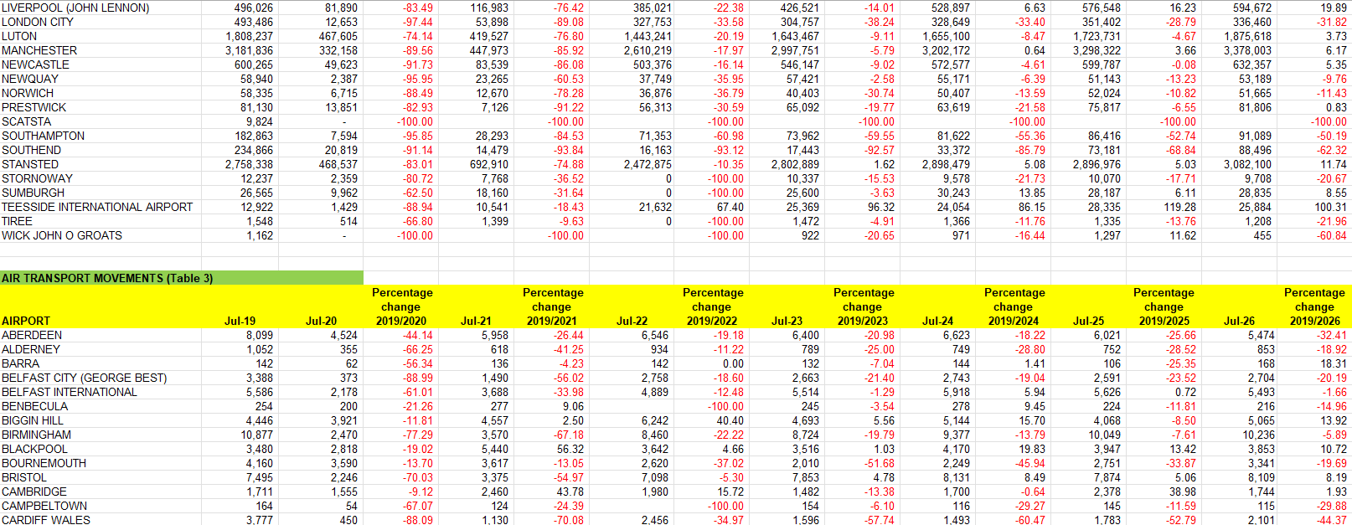Select Birmingham Jul-26 value 10,236
This screenshot has height=525, width=1352.
[x=1259, y=435]
